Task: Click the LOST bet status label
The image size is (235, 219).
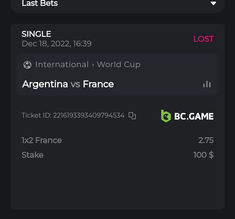Action: point(203,39)
